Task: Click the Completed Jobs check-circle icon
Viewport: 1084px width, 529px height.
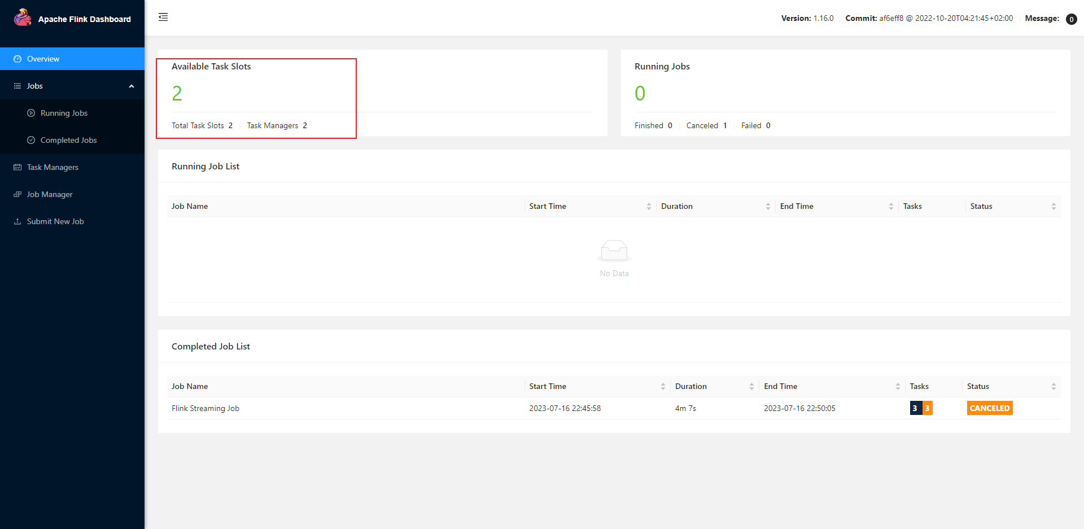Action: [31, 140]
